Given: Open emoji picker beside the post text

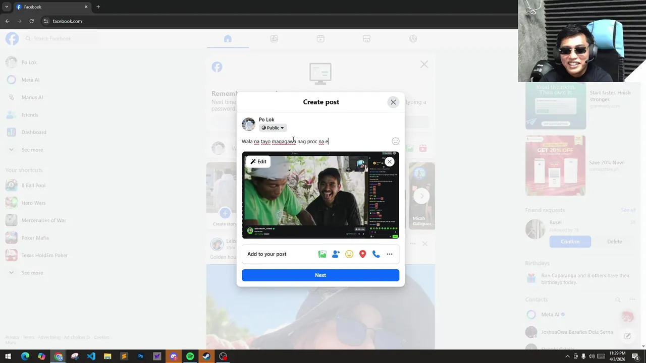Looking at the screenshot, I should click(x=396, y=141).
